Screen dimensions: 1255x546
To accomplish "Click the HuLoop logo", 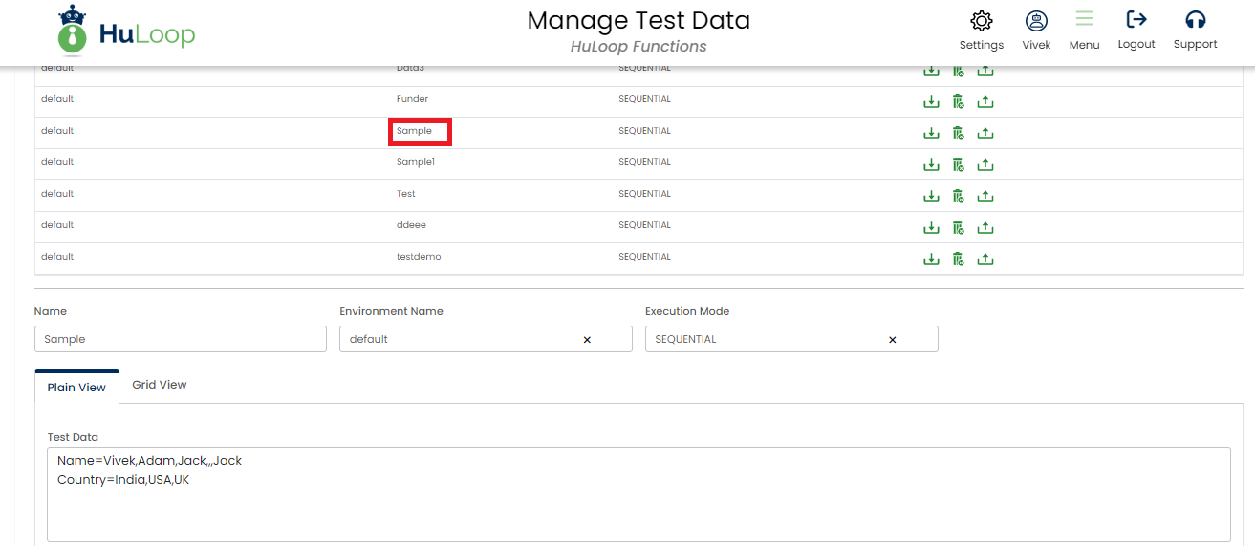I will point(126,32).
